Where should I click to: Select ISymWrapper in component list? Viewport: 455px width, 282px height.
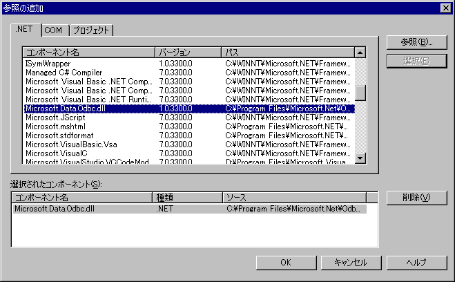tap(48, 63)
